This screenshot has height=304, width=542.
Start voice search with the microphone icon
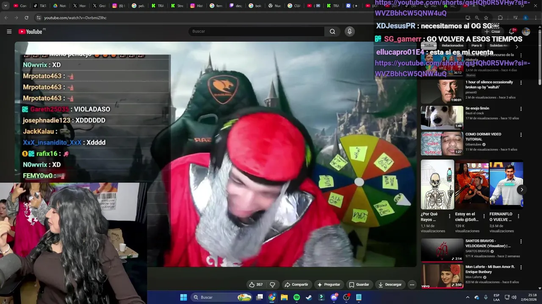point(349,31)
